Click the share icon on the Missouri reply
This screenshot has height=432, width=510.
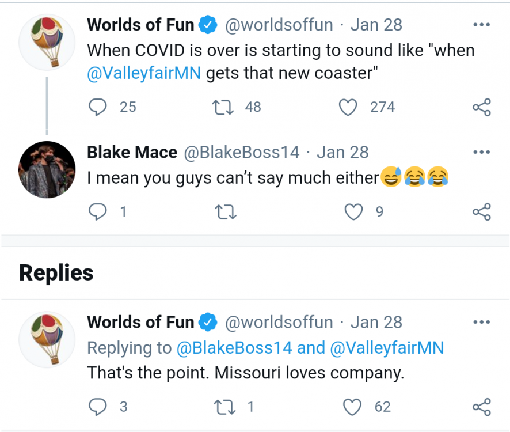click(481, 407)
